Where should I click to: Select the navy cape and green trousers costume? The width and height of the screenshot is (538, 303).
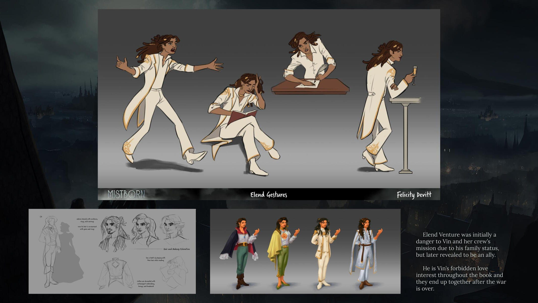239,253
